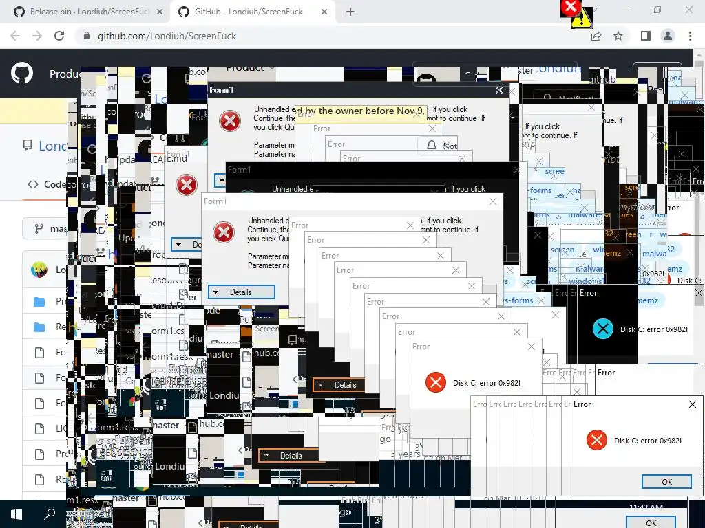Image resolution: width=705 pixels, height=528 pixels.
Task: Close the white Form1 dialog with Details button
Action: click(x=493, y=201)
